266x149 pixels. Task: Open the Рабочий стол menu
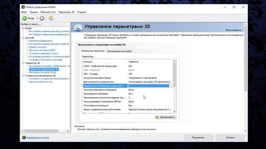point(48,12)
